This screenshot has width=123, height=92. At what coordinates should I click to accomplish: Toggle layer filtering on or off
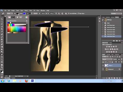pyautogui.click(x=122, y=56)
